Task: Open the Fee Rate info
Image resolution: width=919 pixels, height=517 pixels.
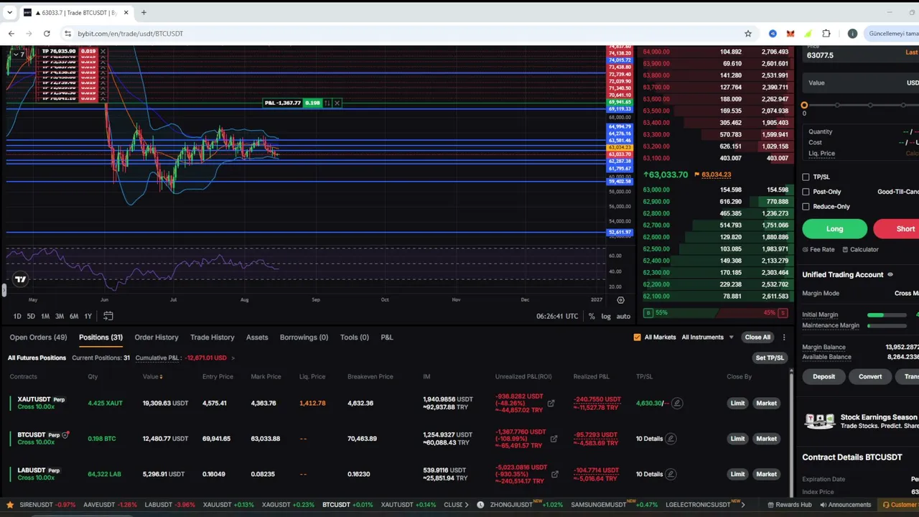Action: click(x=819, y=250)
